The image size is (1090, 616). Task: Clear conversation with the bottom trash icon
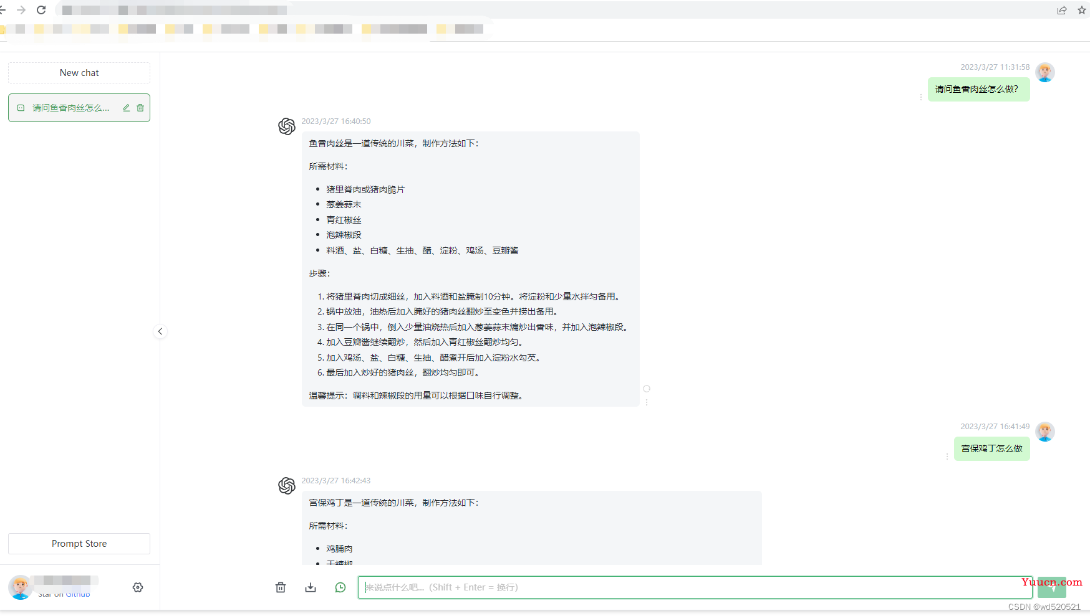pos(281,587)
